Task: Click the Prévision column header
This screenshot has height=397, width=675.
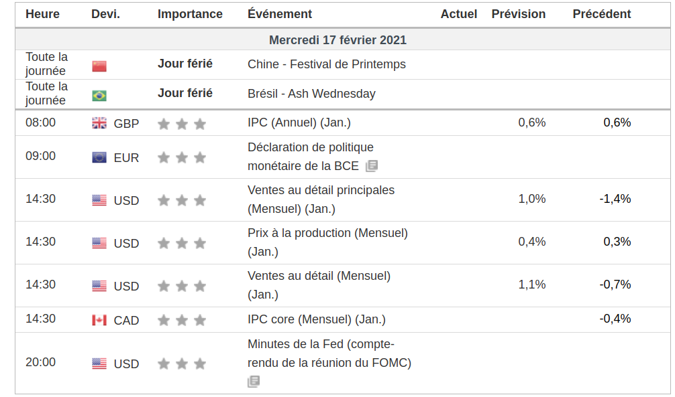Action: pos(518,14)
